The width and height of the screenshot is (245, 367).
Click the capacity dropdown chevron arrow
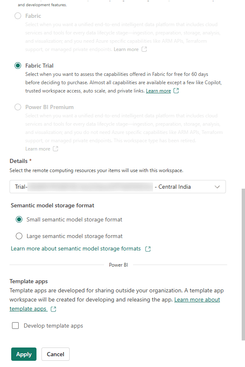[217, 187]
